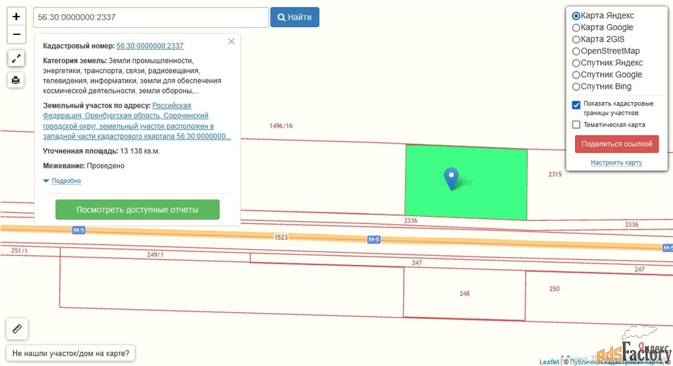Open Настроить карту link
Screen dimensions: 673x366
click(x=616, y=162)
